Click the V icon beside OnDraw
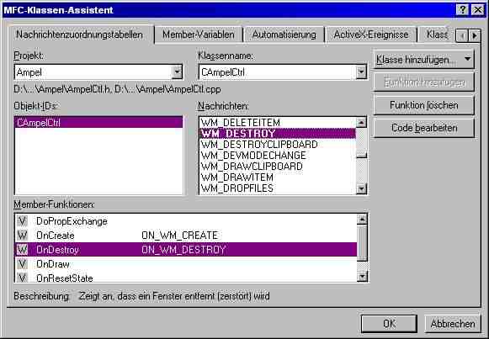The height and width of the screenshot is (339, 489). 22,264
